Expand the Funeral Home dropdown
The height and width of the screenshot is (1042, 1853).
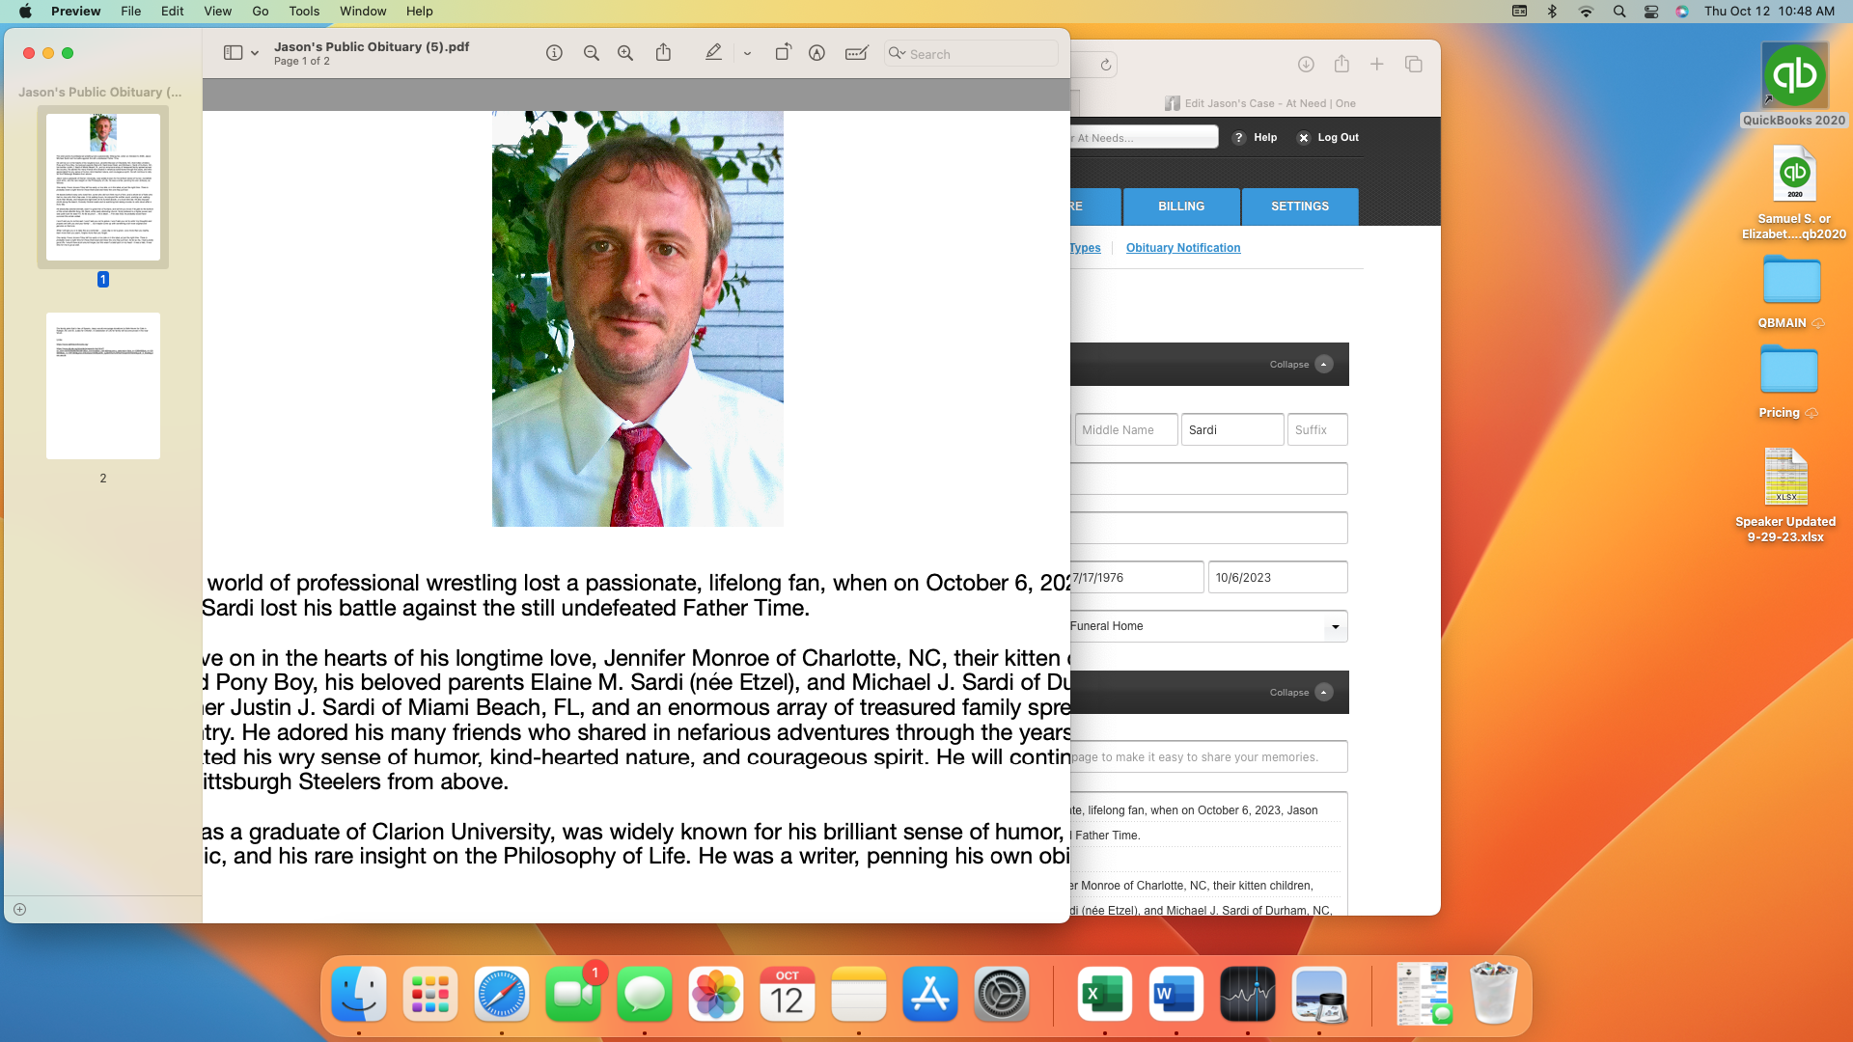1335,627
